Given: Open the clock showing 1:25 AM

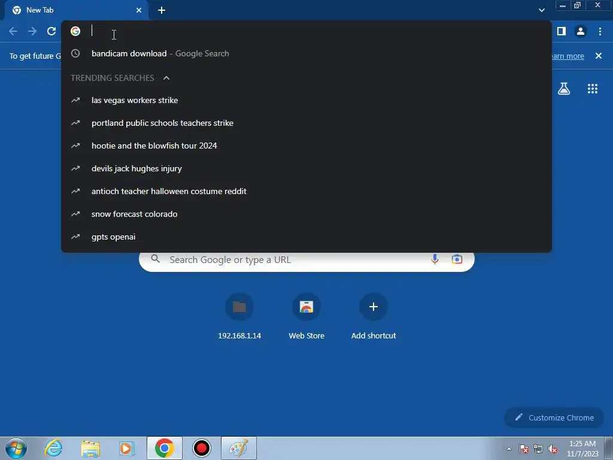Looking at the screenshot, I should [x=582, y=449].
